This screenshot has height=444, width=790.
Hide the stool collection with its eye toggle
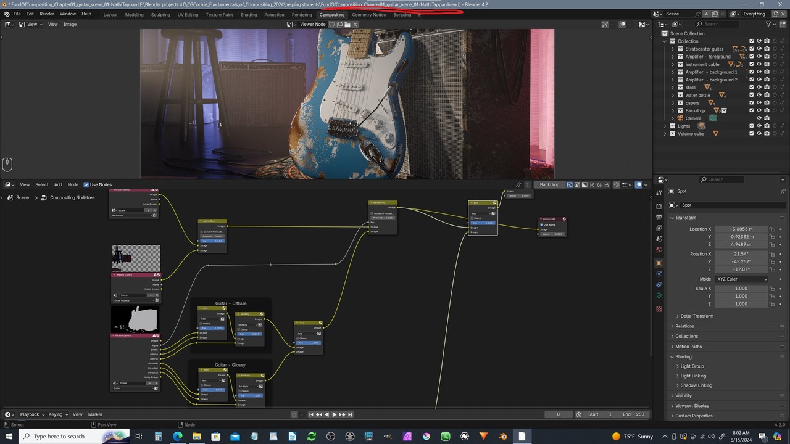click(759, 87)
